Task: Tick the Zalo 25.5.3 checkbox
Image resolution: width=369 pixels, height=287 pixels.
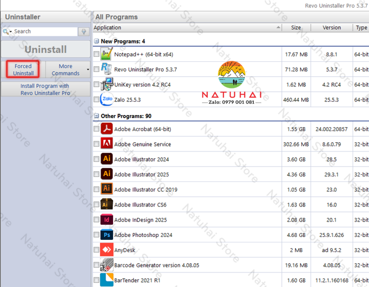Action: click(x=96, y=99)
